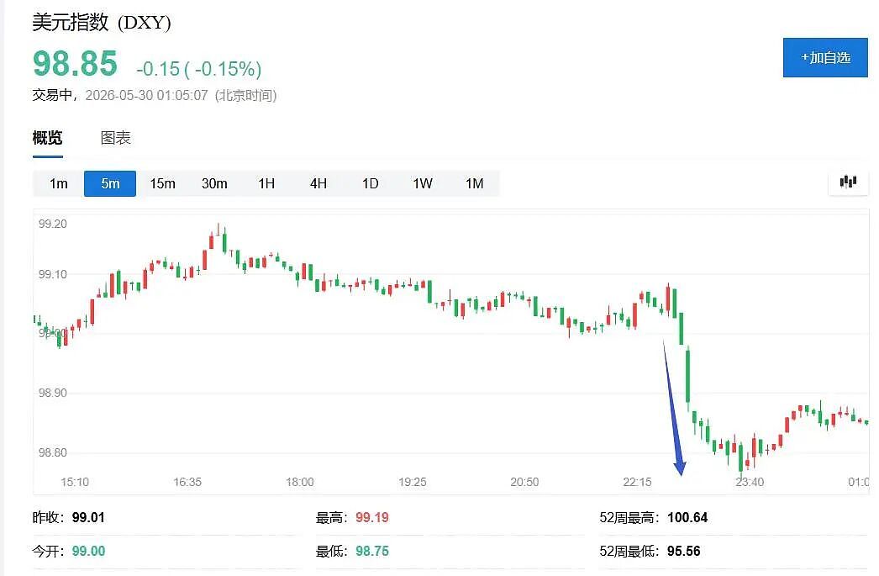Click the change value -0.15 (-0.15%)
The height and width of the screenshot is (576, 879).
pos(199,69)
